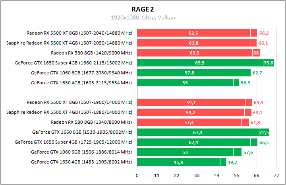The height and width of the screenshot is (185, 286).
Task: Click the green value 49,2
Action: click(232, 162)
